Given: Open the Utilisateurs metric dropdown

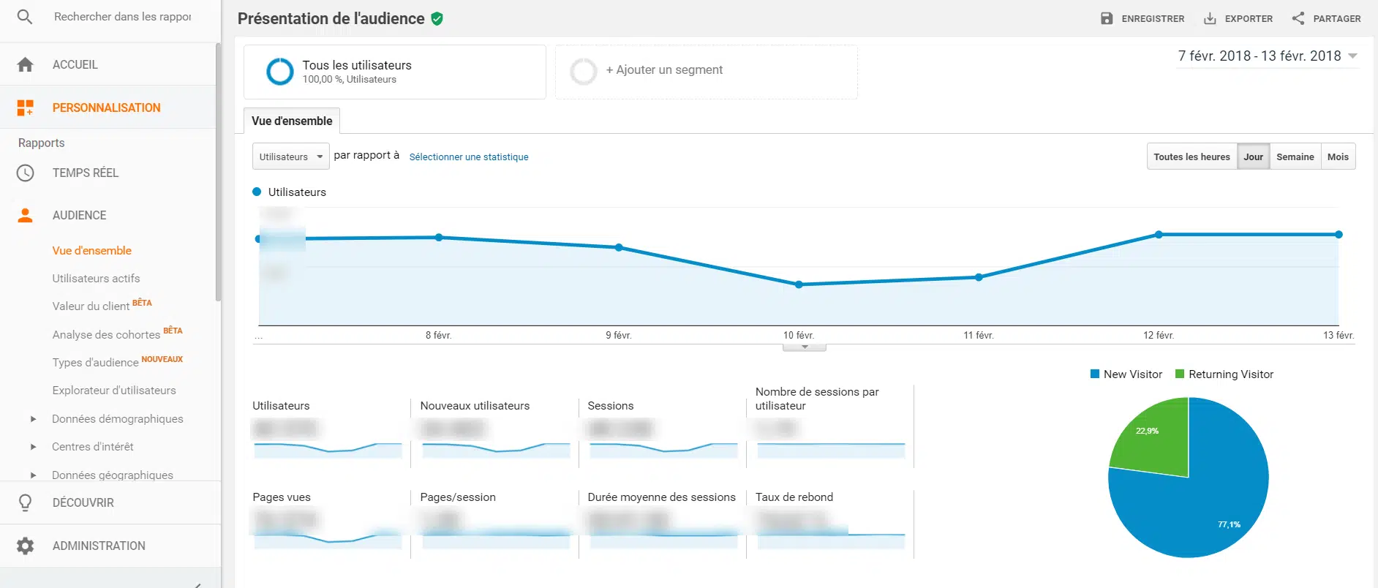Looking at the screenshot, I should (x=290, y=157).
